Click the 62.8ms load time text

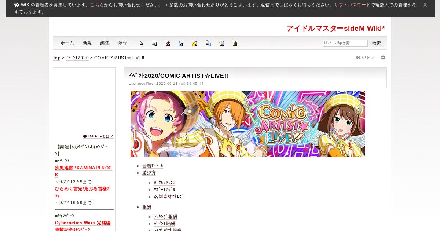coord(368,58)
